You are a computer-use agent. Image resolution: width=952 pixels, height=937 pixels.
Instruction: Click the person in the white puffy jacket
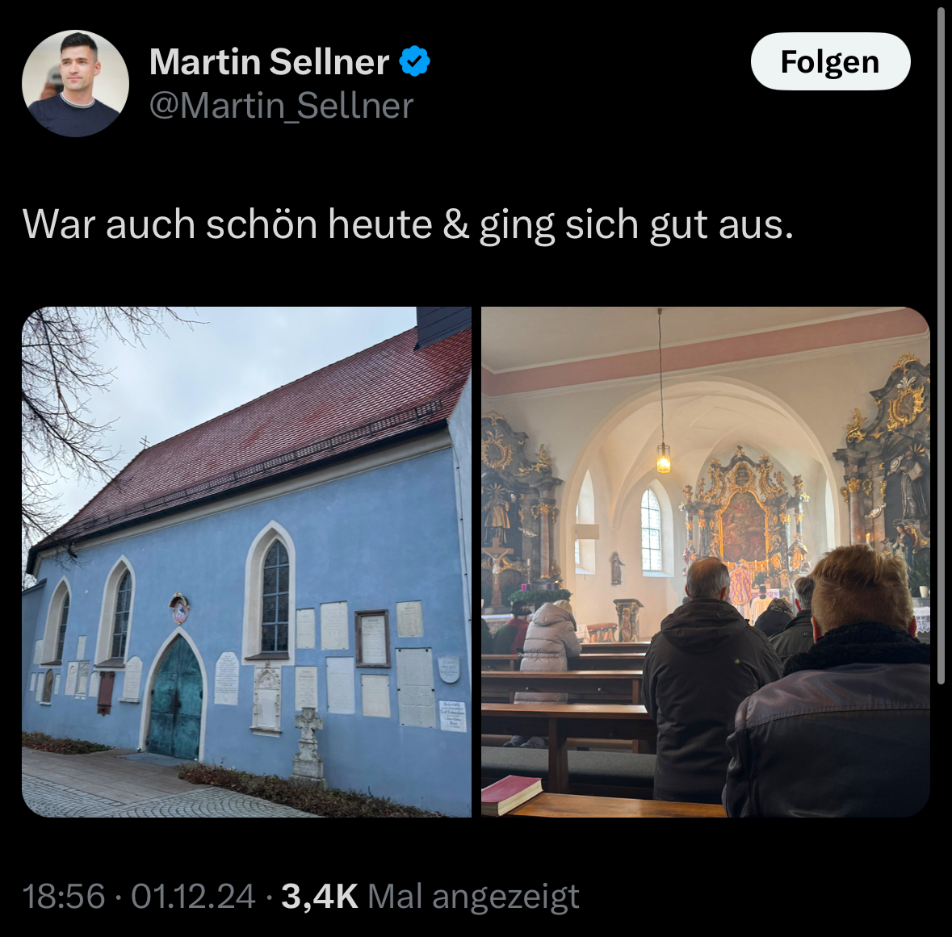551,636
